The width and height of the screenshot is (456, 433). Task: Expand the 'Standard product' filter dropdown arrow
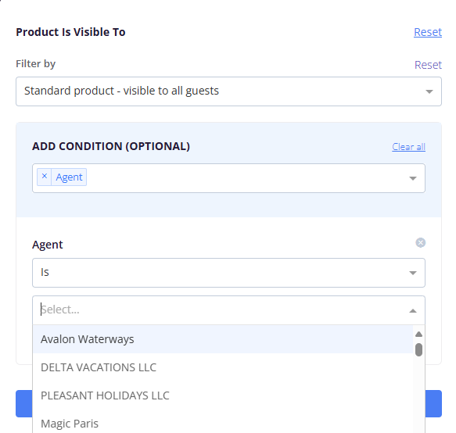(x=429, y=91)
